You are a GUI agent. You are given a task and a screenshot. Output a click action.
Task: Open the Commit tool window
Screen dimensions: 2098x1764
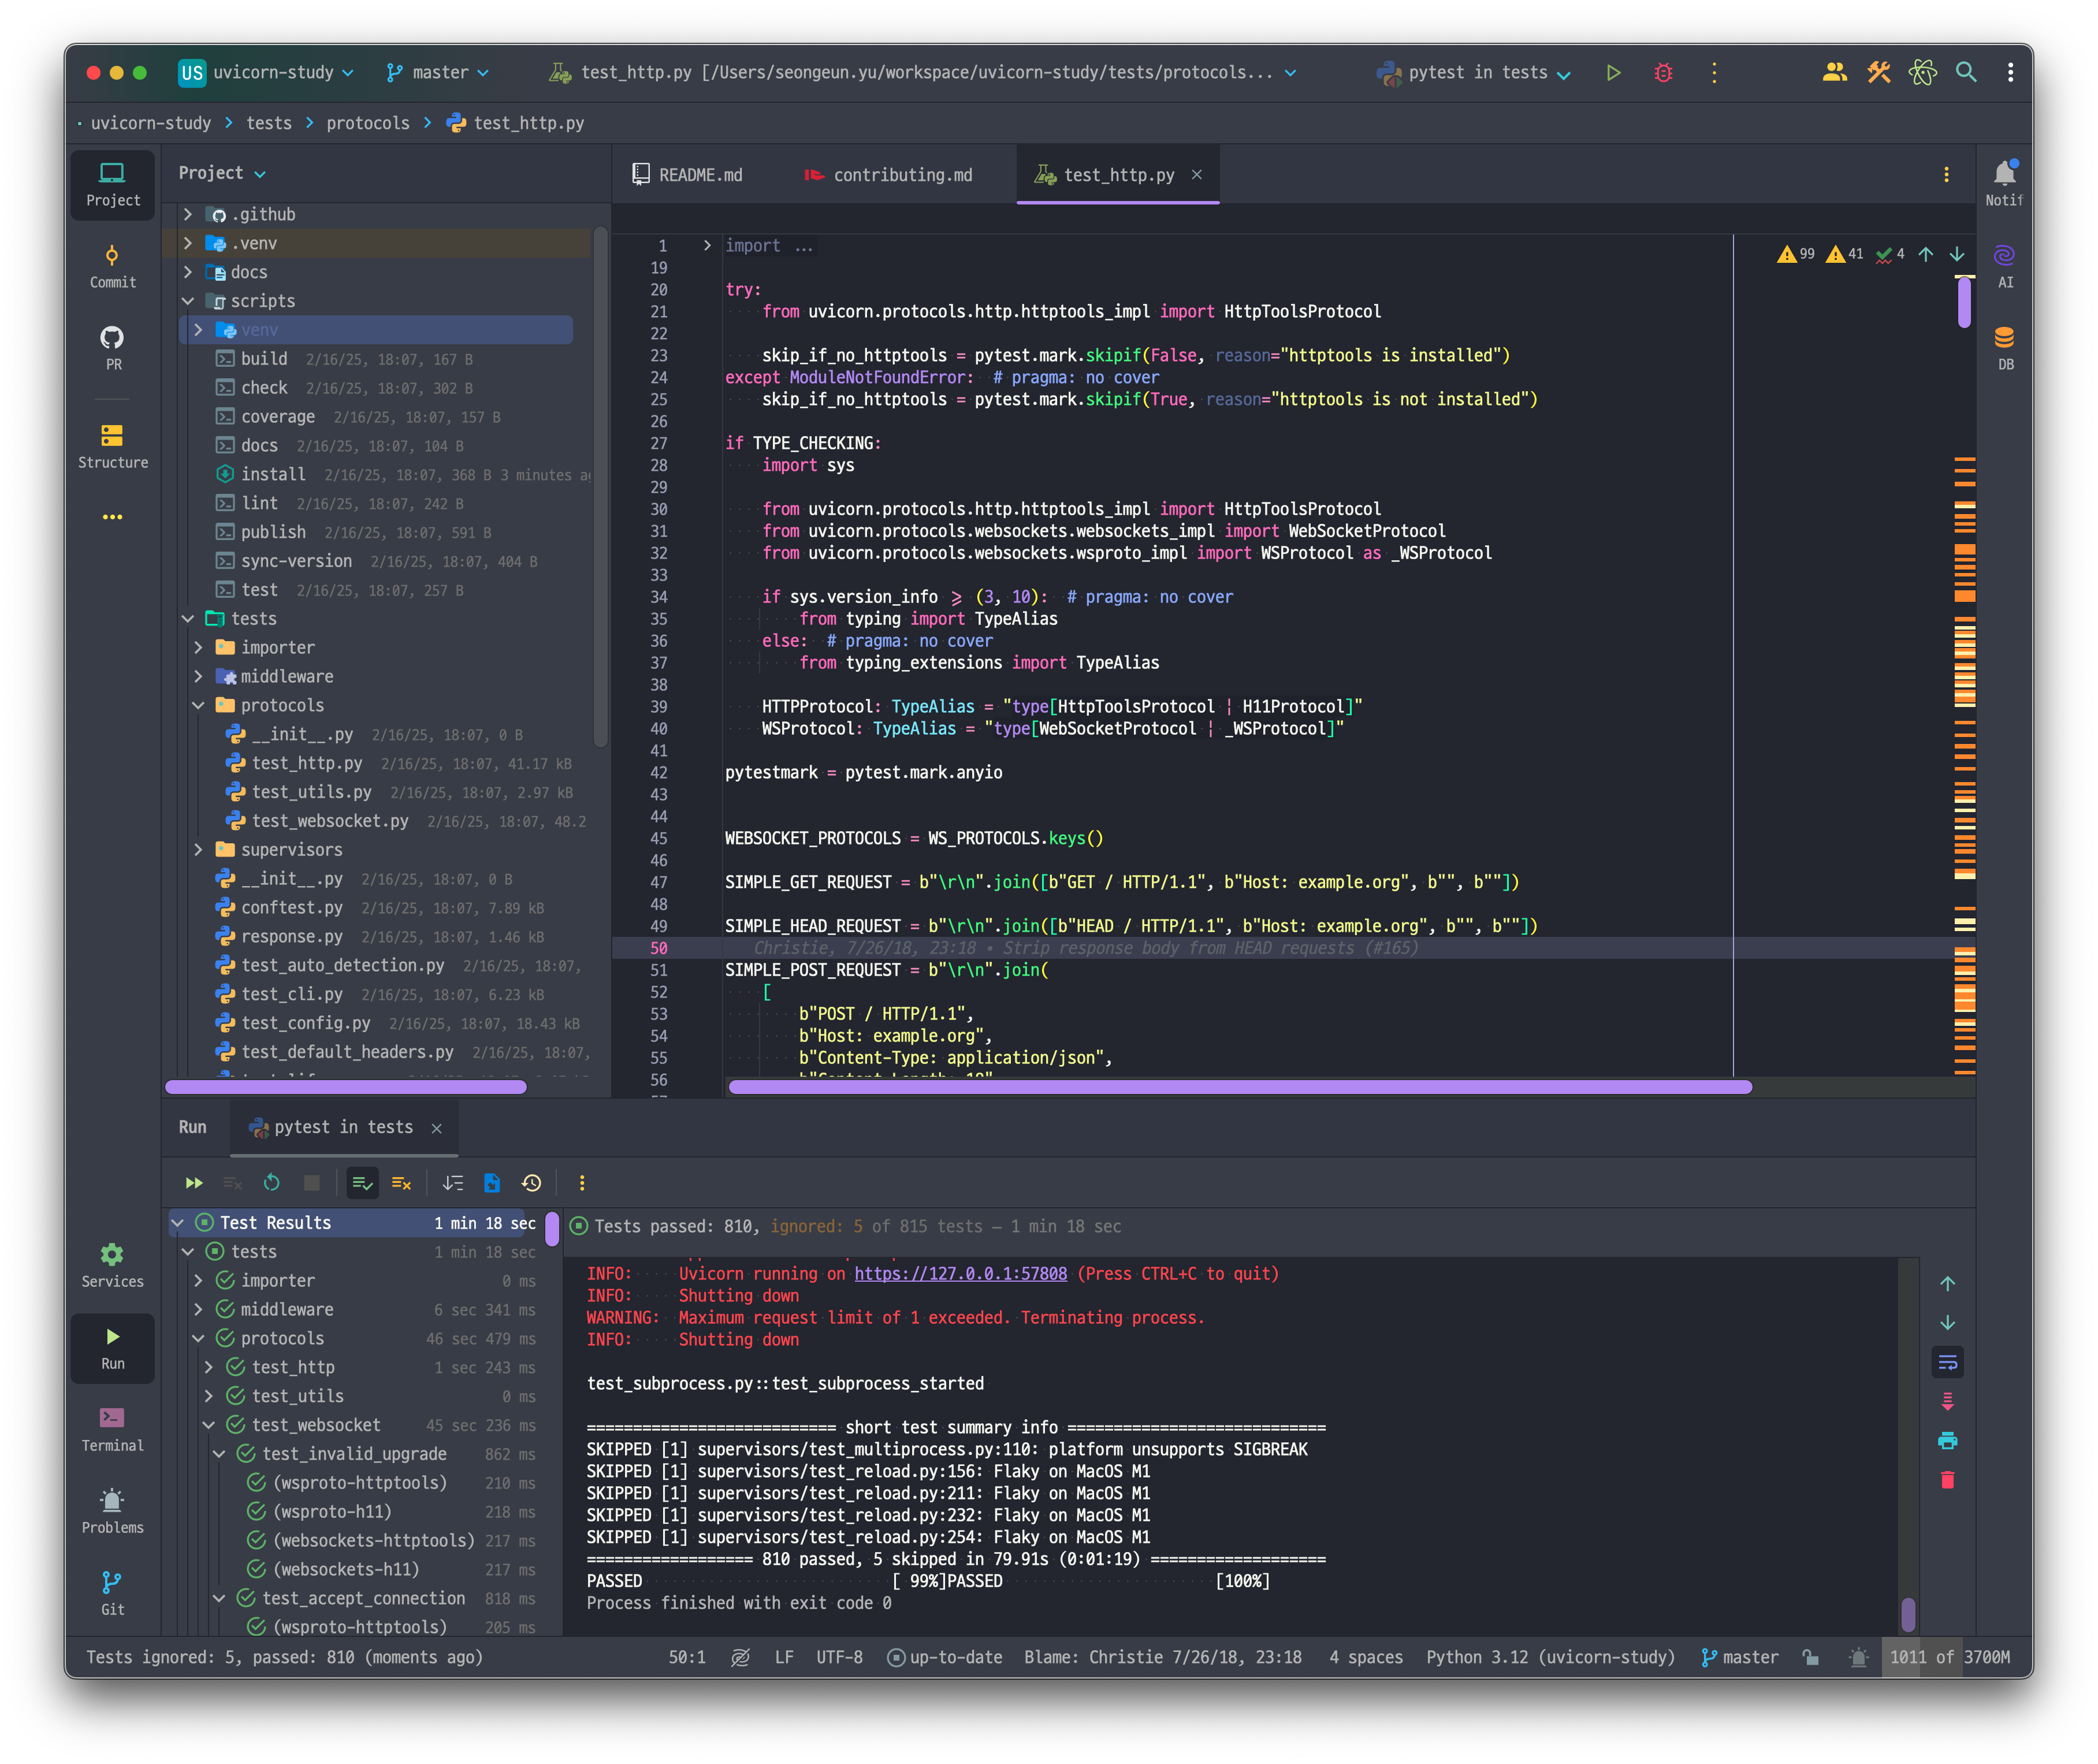pyautogui.click(x=112, y=266)
